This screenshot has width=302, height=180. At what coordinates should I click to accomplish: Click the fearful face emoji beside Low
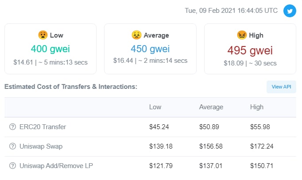point(43,35)
